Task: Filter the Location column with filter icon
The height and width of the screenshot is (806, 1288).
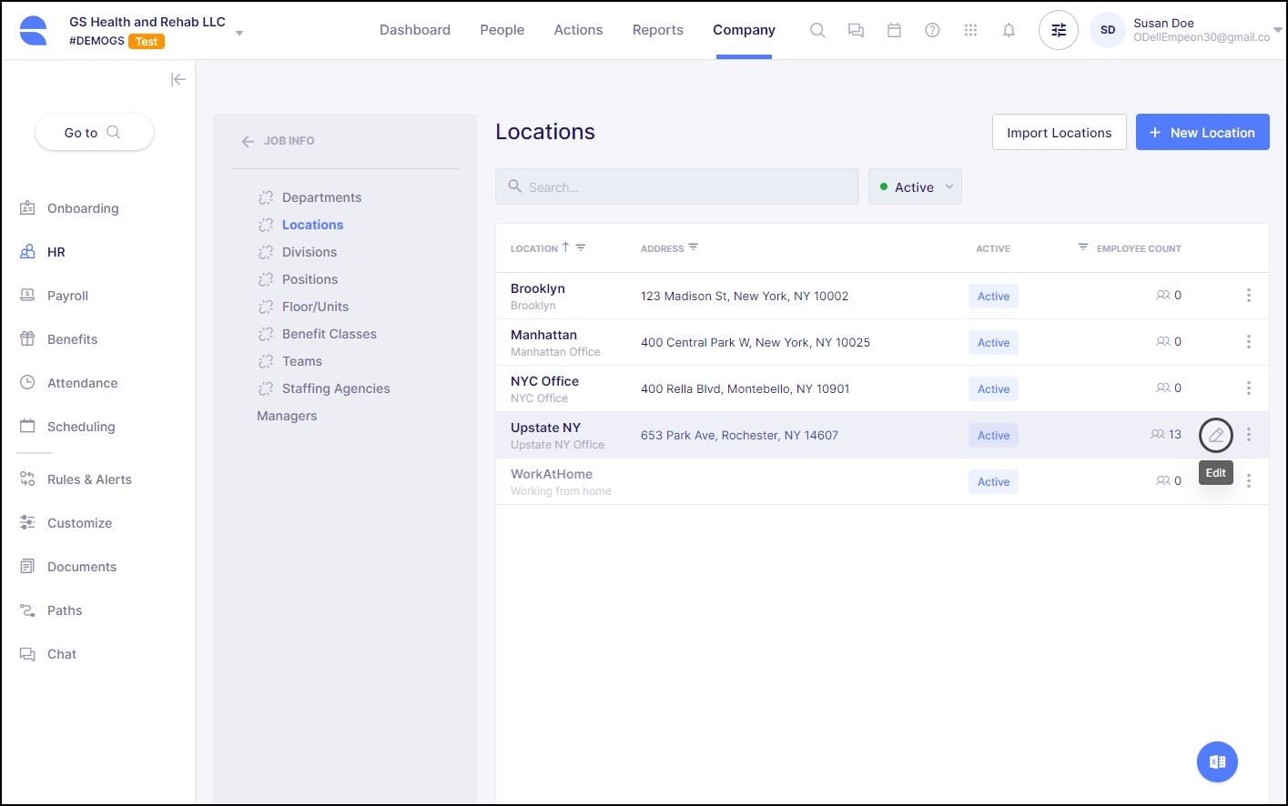Action: (x=581, y=247)
